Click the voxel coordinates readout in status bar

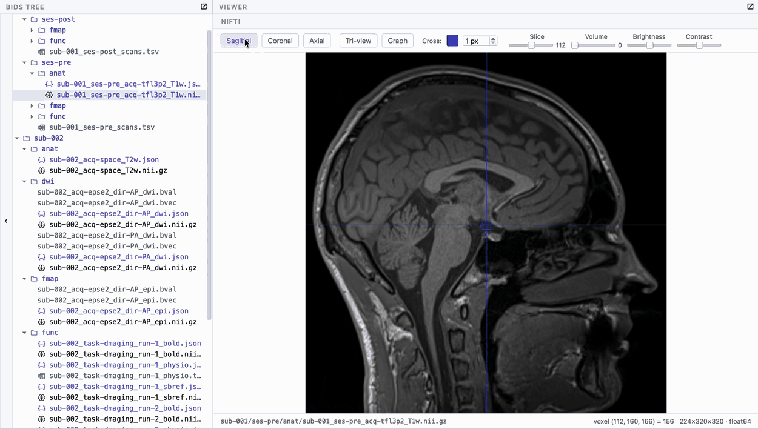(x=634, y=421)
